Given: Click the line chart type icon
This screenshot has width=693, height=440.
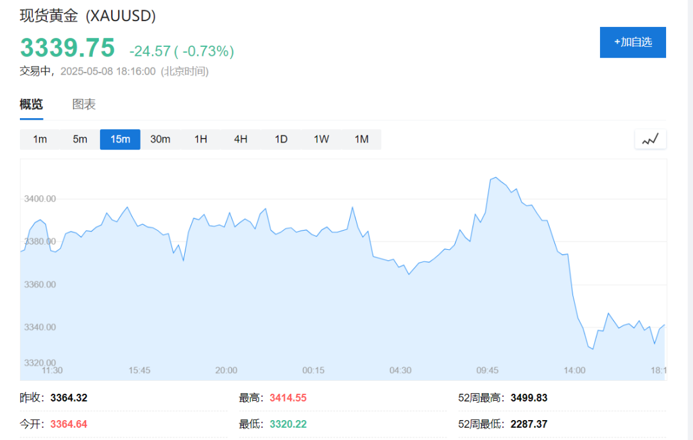Looking at the screenshot, I should (x=650, y=139).
